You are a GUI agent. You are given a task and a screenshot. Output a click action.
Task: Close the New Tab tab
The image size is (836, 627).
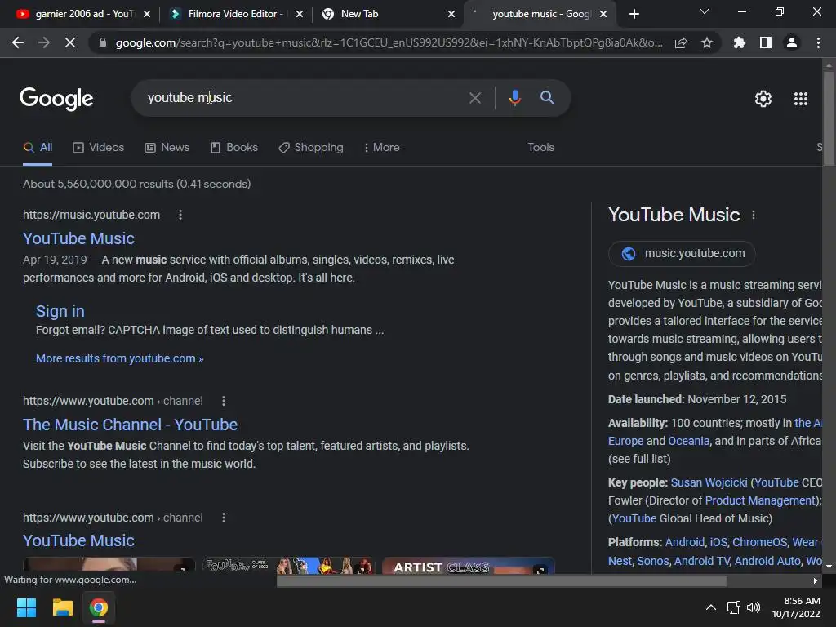(x=451, y=14)
